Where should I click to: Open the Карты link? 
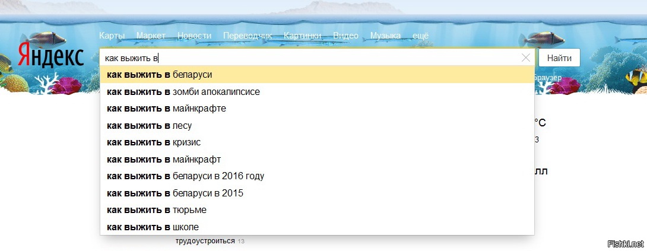[112, 36]
